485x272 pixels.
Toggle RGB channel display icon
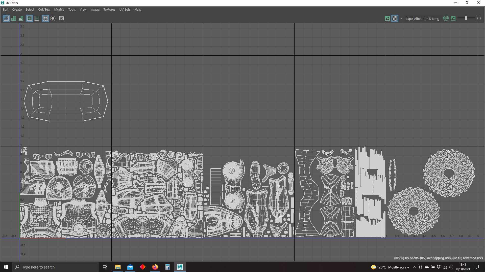tap(446, 18)
